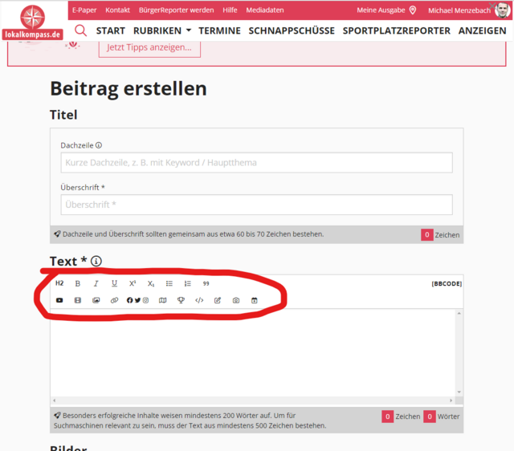Screen dimensions: 514x451
Task: Open the SCHNAPPSCHÜSSE section
Action: point(292,30)
